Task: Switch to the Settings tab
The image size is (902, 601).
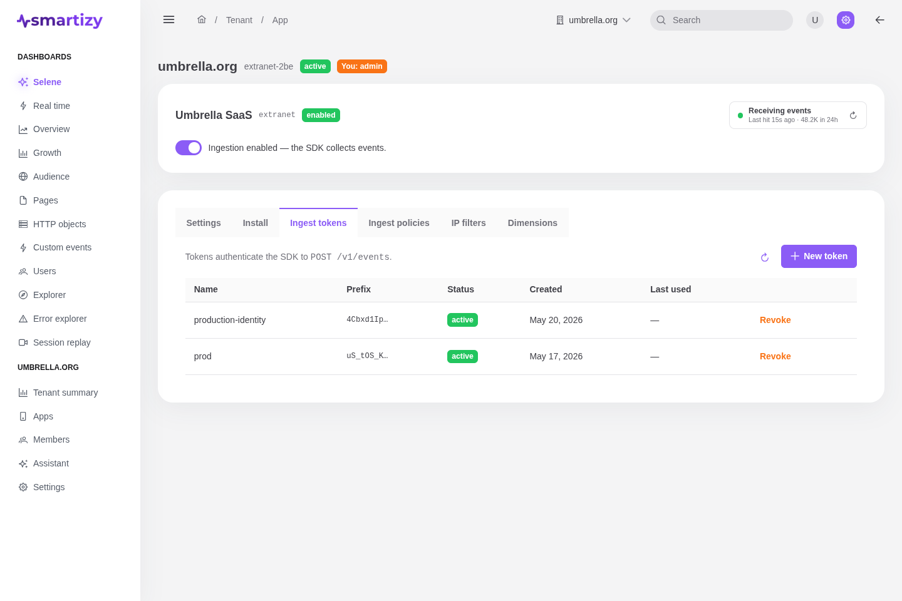Action: click(204, 223)
